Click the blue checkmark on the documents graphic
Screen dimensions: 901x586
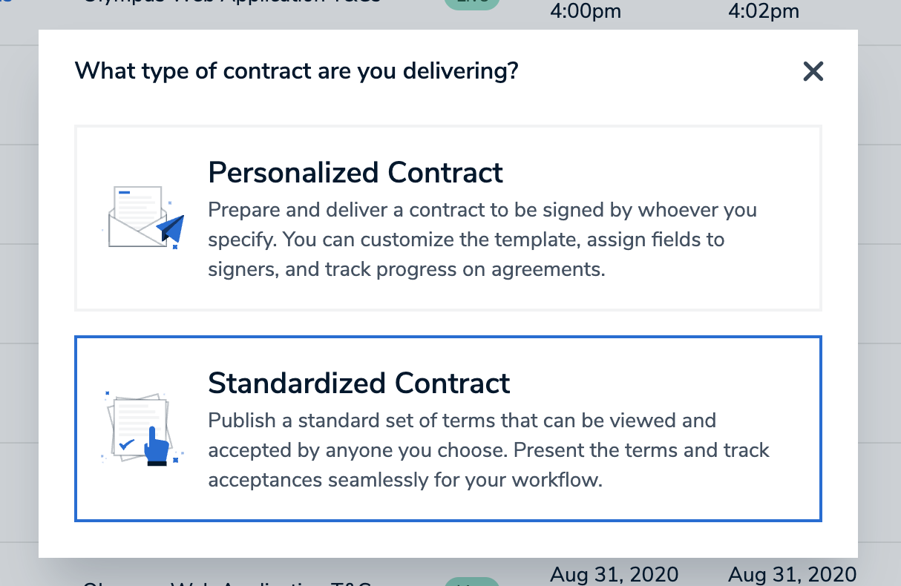pos(126,444)
